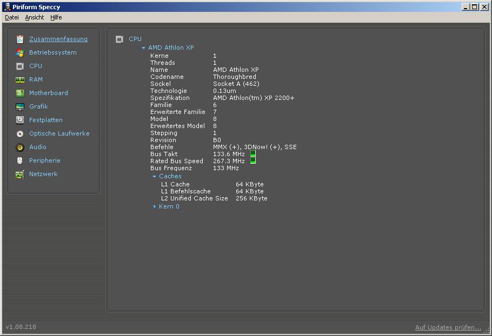Expand the Kern 0 section arrow
492x336 pixels.
click(154, 206)
